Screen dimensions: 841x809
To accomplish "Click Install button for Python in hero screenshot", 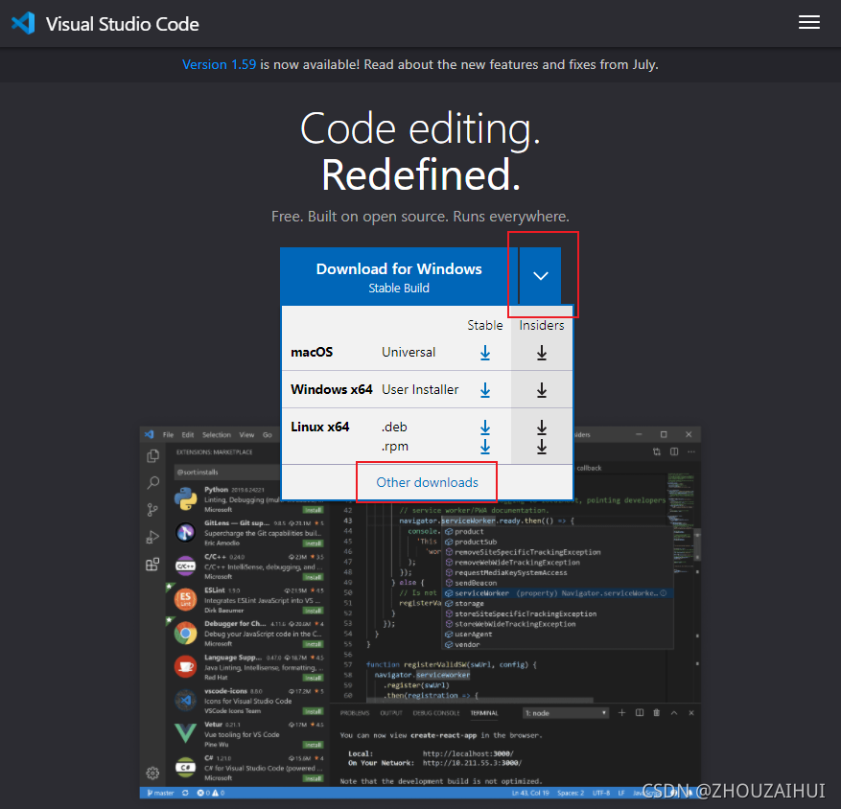I will click(x=314, y=510).
